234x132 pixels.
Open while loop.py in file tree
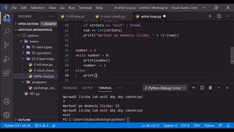click(x=44, y=76)
